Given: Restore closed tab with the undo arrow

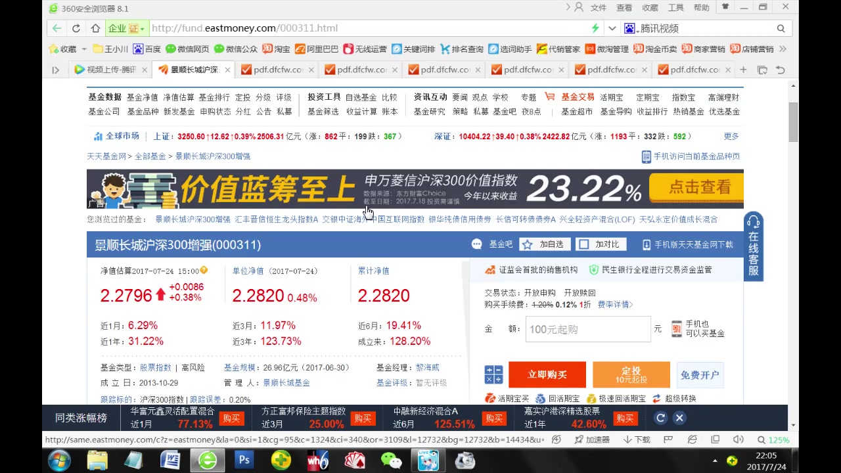Looking at the screenshot, I should (781, 70).
